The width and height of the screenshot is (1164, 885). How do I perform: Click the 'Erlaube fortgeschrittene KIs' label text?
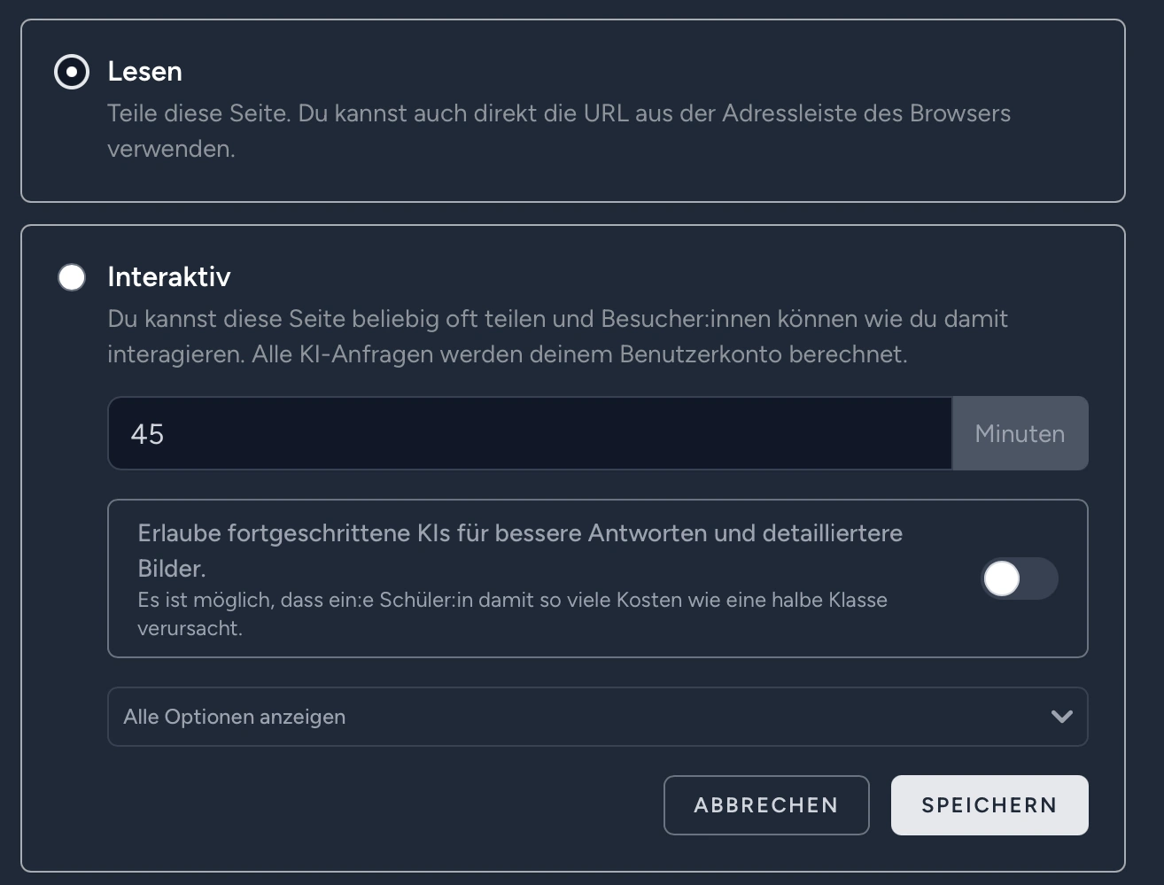520,534
